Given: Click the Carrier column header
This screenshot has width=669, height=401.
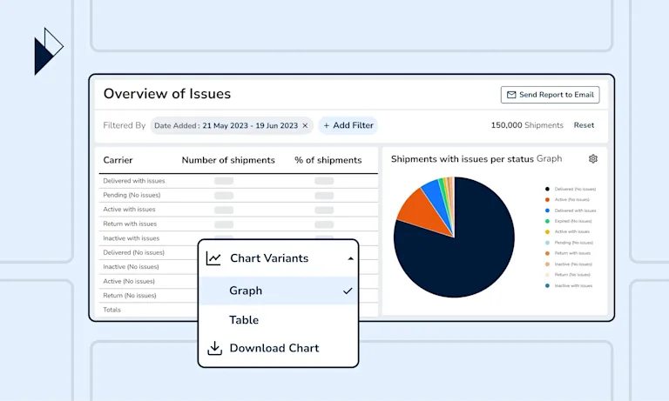Looking at the screenshot, I should coord(118,160).
